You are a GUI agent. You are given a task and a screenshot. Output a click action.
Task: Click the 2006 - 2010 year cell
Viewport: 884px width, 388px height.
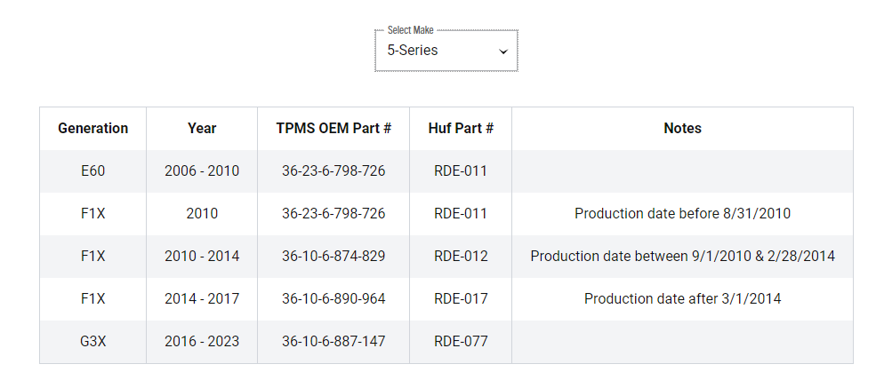[202, 171]
